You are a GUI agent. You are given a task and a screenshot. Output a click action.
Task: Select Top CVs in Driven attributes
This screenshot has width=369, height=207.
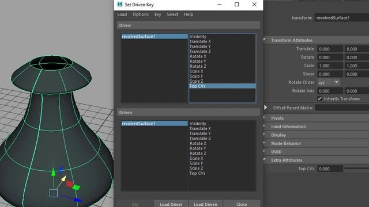(197, 173)
